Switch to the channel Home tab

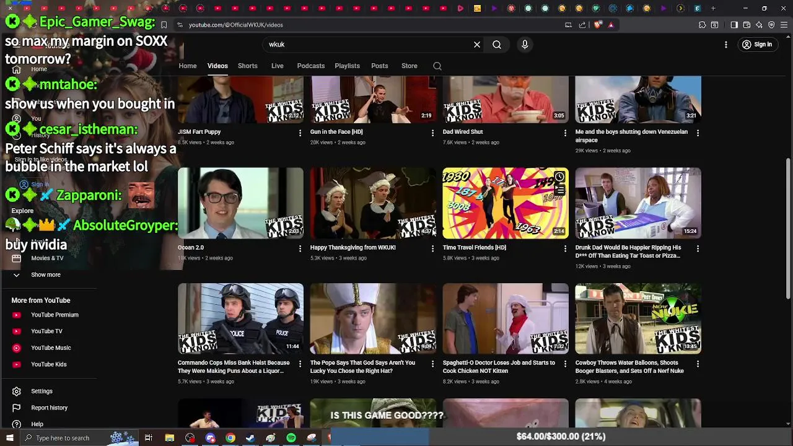tap(188, 66)
